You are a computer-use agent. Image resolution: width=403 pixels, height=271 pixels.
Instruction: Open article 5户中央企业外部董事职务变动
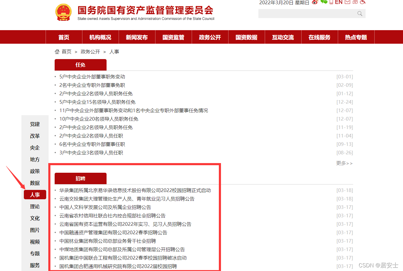coord(92,77)
